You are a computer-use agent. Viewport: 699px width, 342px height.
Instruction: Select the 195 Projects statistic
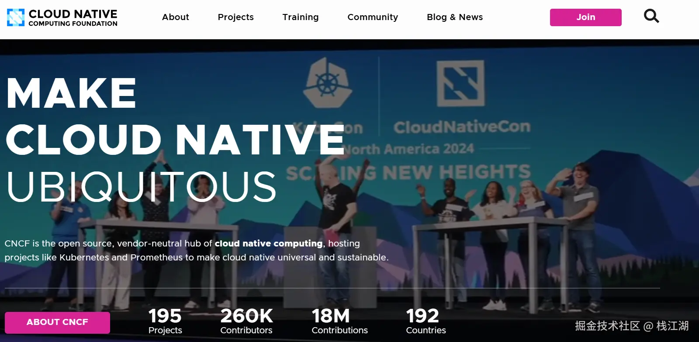tap(165, 321)
